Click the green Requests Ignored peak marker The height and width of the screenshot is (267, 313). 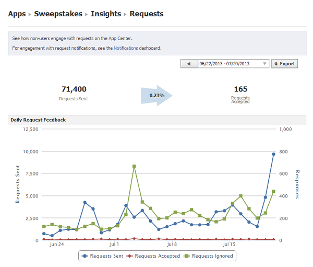[x=134, y=166]
